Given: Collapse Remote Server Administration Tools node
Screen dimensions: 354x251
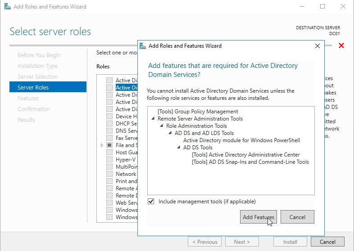Looking at the screenshot, I should [153, 119].
